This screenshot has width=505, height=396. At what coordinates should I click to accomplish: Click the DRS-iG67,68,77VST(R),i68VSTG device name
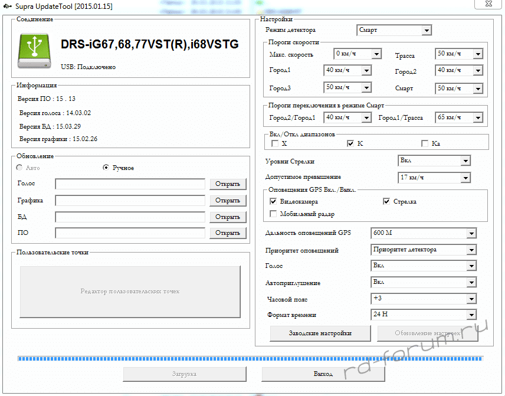[150, 44]
